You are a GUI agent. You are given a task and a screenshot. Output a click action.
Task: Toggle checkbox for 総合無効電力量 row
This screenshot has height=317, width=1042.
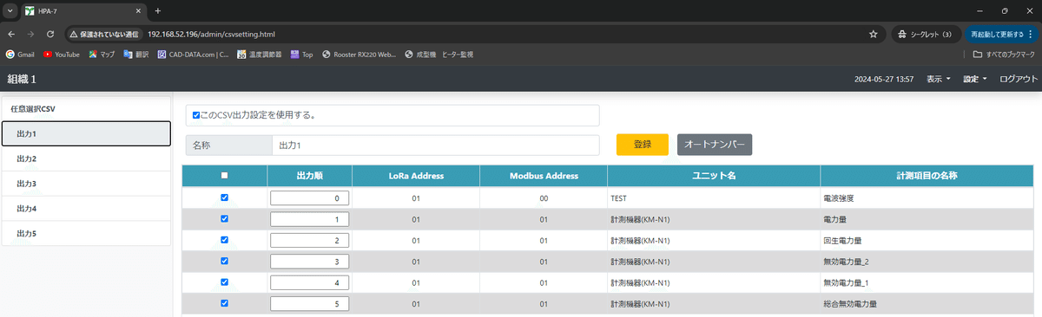coord(225,303)
